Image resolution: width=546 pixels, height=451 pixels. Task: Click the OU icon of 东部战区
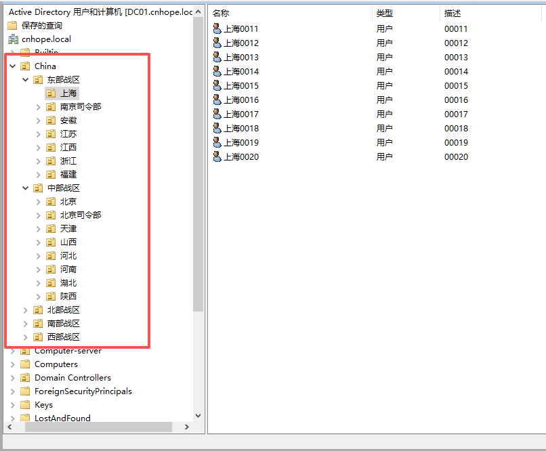pos(38,80)
